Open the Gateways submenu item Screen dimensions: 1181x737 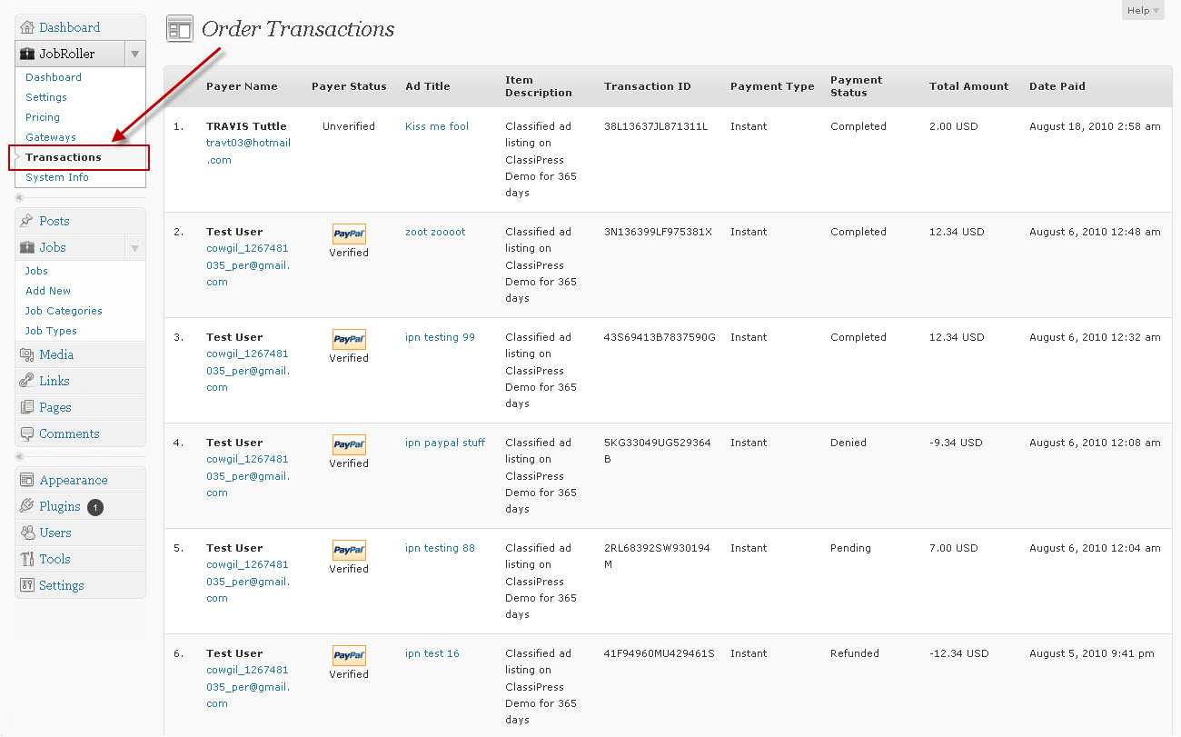[x=51, y=137]
